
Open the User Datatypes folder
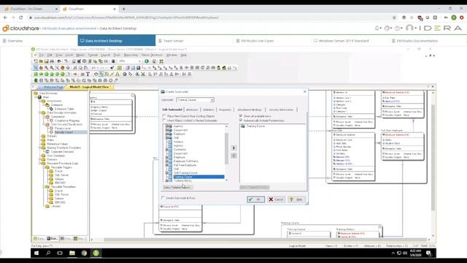click(x=55, y=156)
